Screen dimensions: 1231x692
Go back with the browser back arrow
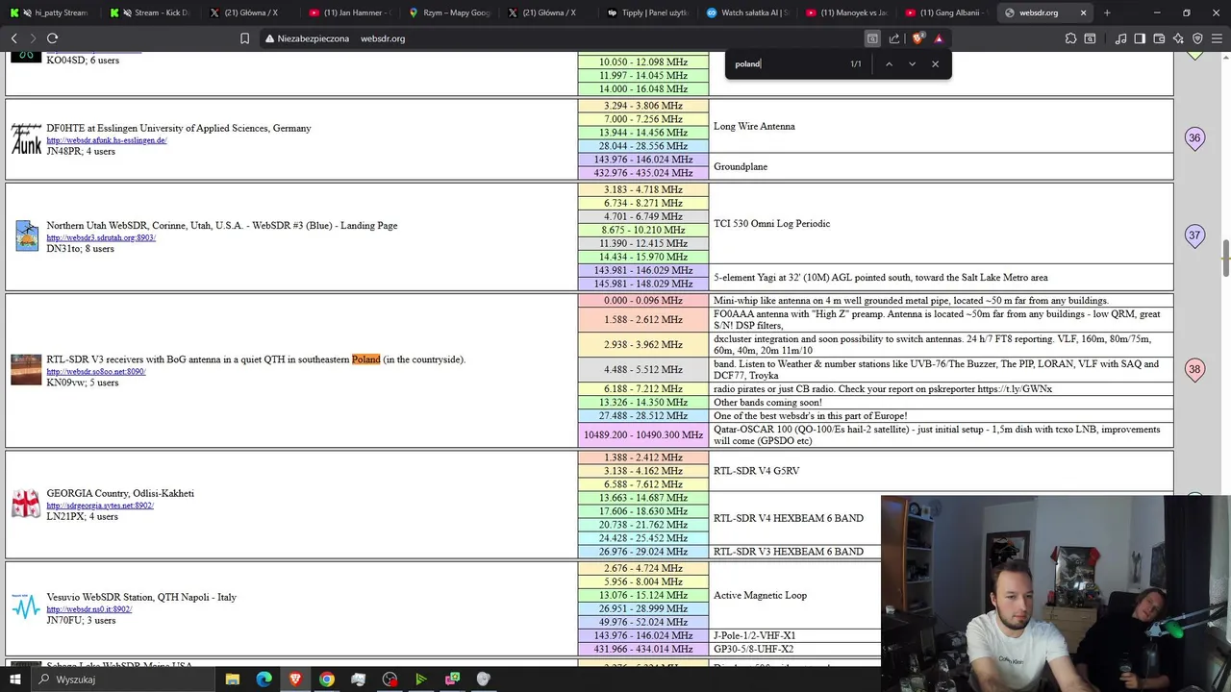coord(13,38)
